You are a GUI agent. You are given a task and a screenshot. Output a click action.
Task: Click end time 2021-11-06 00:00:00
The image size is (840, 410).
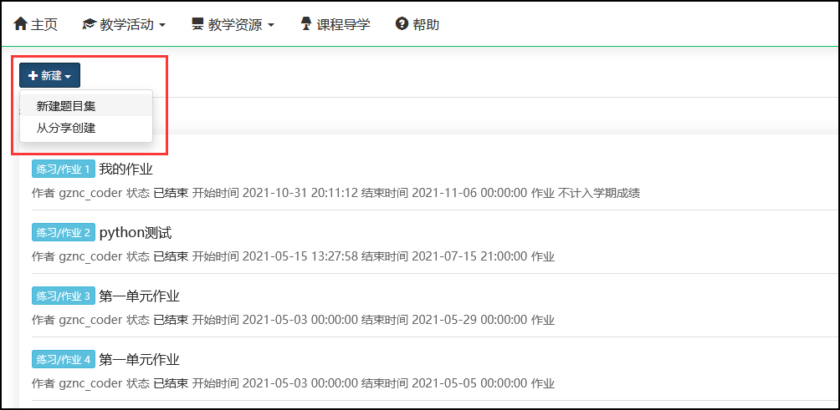point(470,194)
